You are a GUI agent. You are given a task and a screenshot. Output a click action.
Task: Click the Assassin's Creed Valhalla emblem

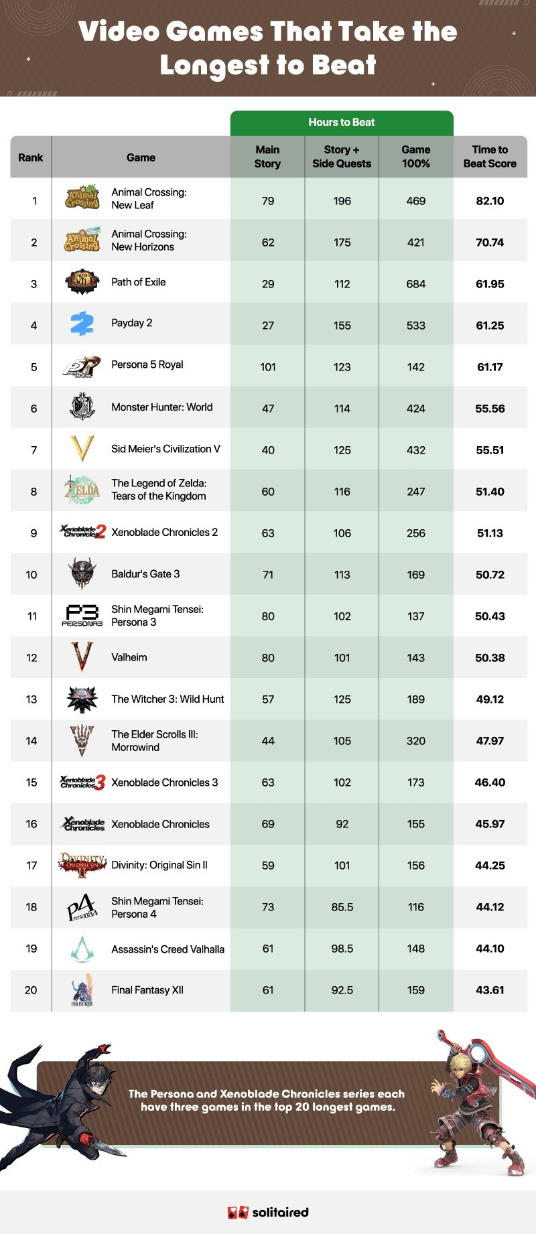pyautogui.click(x=82, y=949)
